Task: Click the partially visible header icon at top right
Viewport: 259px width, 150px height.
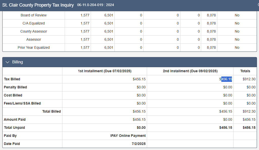Action: coord(258,5)
